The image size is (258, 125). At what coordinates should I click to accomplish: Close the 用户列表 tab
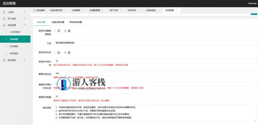[121, 10]
